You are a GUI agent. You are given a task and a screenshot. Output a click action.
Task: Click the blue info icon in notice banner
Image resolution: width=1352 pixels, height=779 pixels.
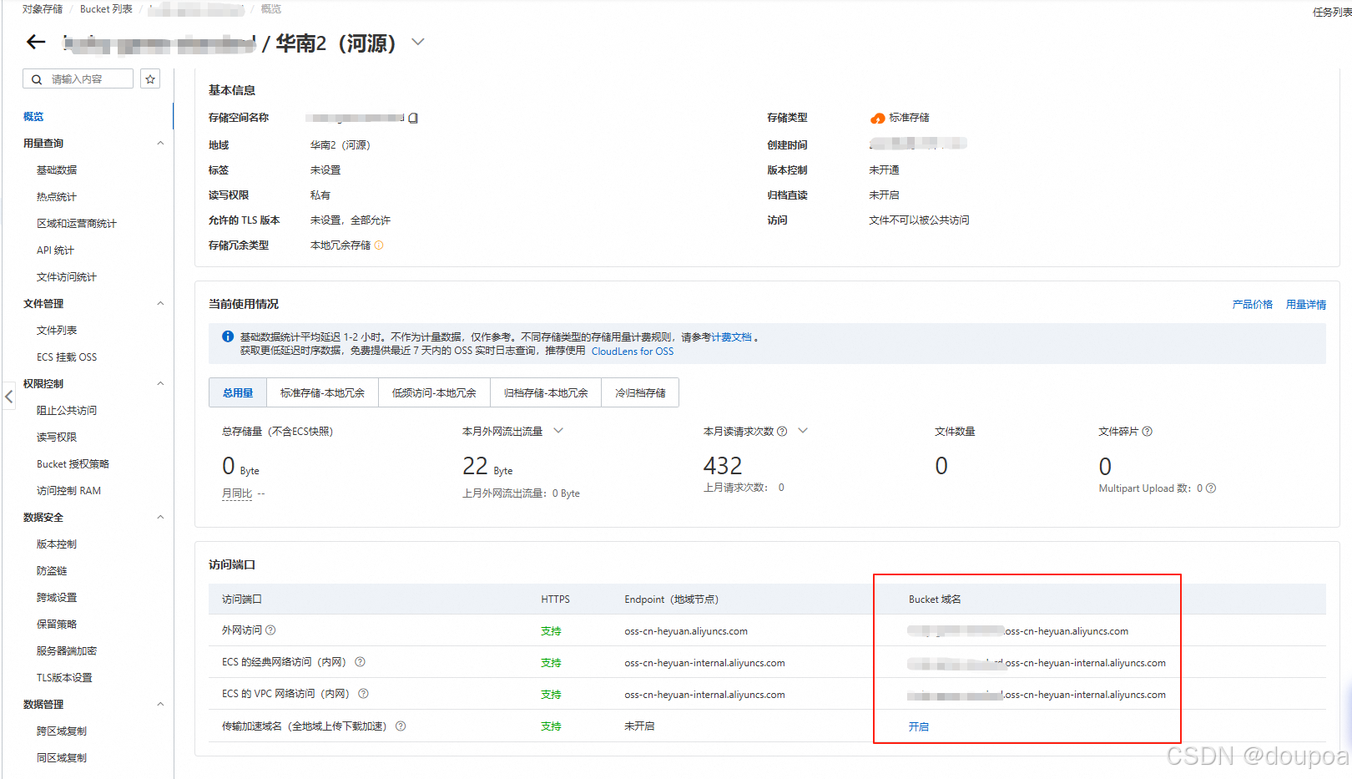(228, 336)
